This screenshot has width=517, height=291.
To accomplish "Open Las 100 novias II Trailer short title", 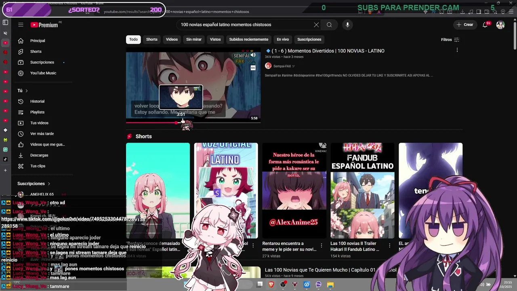I will [x=355, y=247].
